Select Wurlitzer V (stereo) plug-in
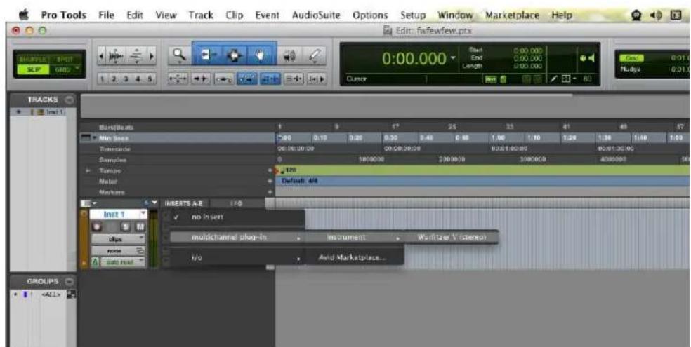Screen dimensions: 691x347 [x=452, y=237]
